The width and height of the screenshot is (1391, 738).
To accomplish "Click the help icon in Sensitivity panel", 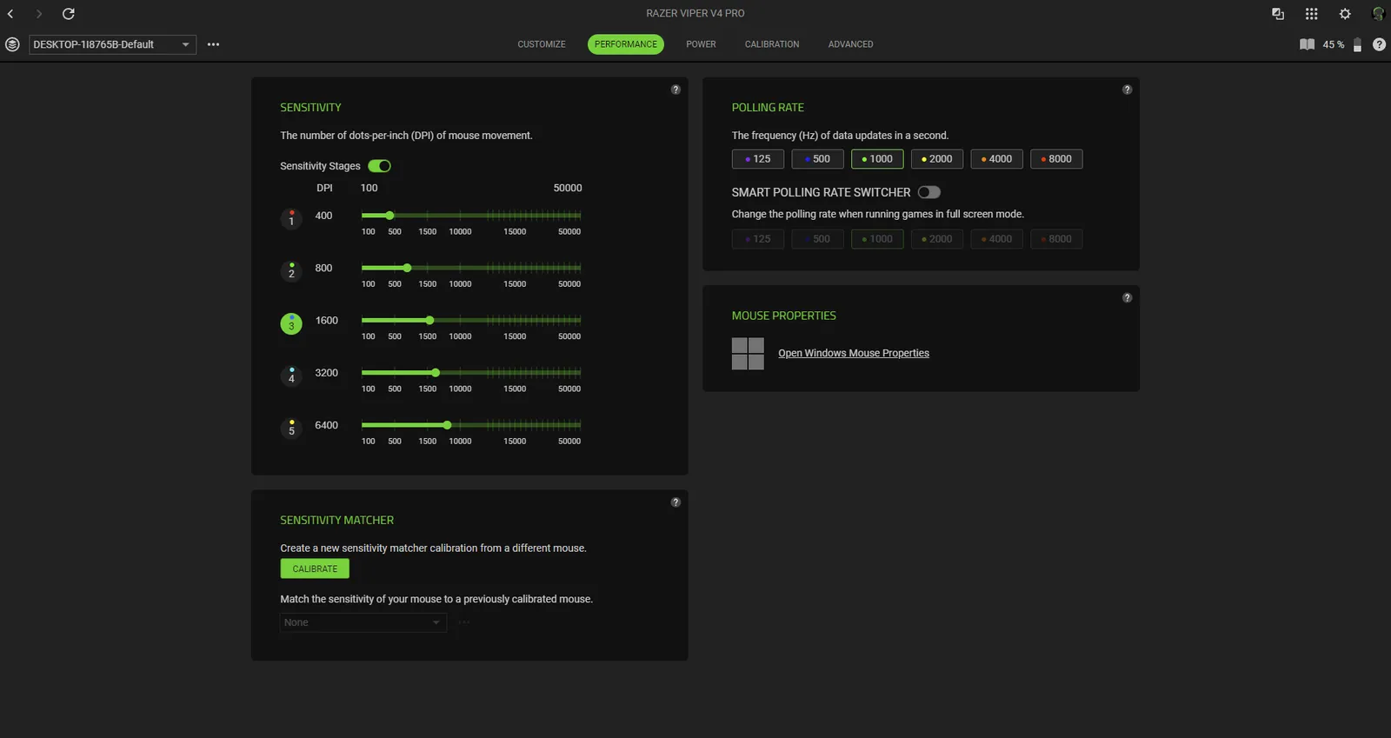I will tap(676, 90).
